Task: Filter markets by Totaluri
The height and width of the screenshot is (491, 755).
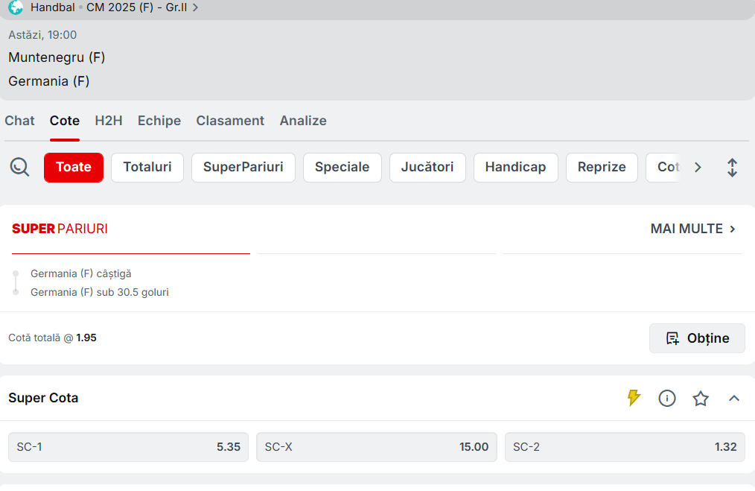Action: pos(147,167)
